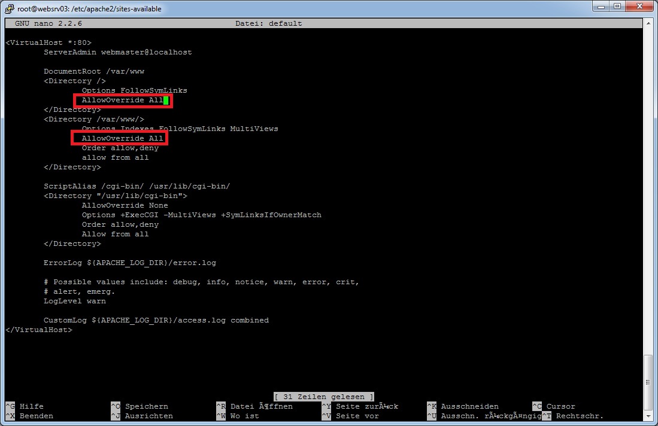
Task: Click 'AllowOverride All' with green cursor
Action: click(x=123, y=100)
